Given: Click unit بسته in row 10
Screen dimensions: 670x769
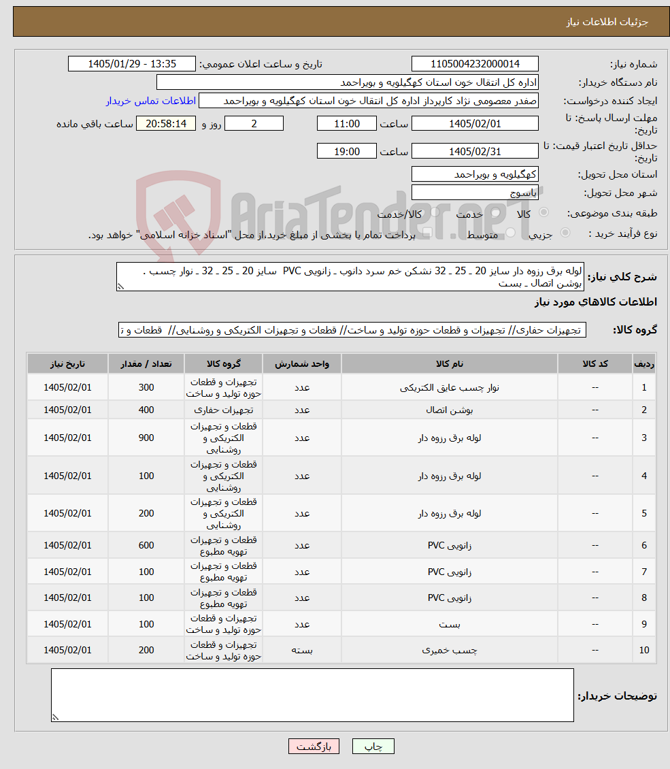Looking at the screenshot, I should (302, 651).
